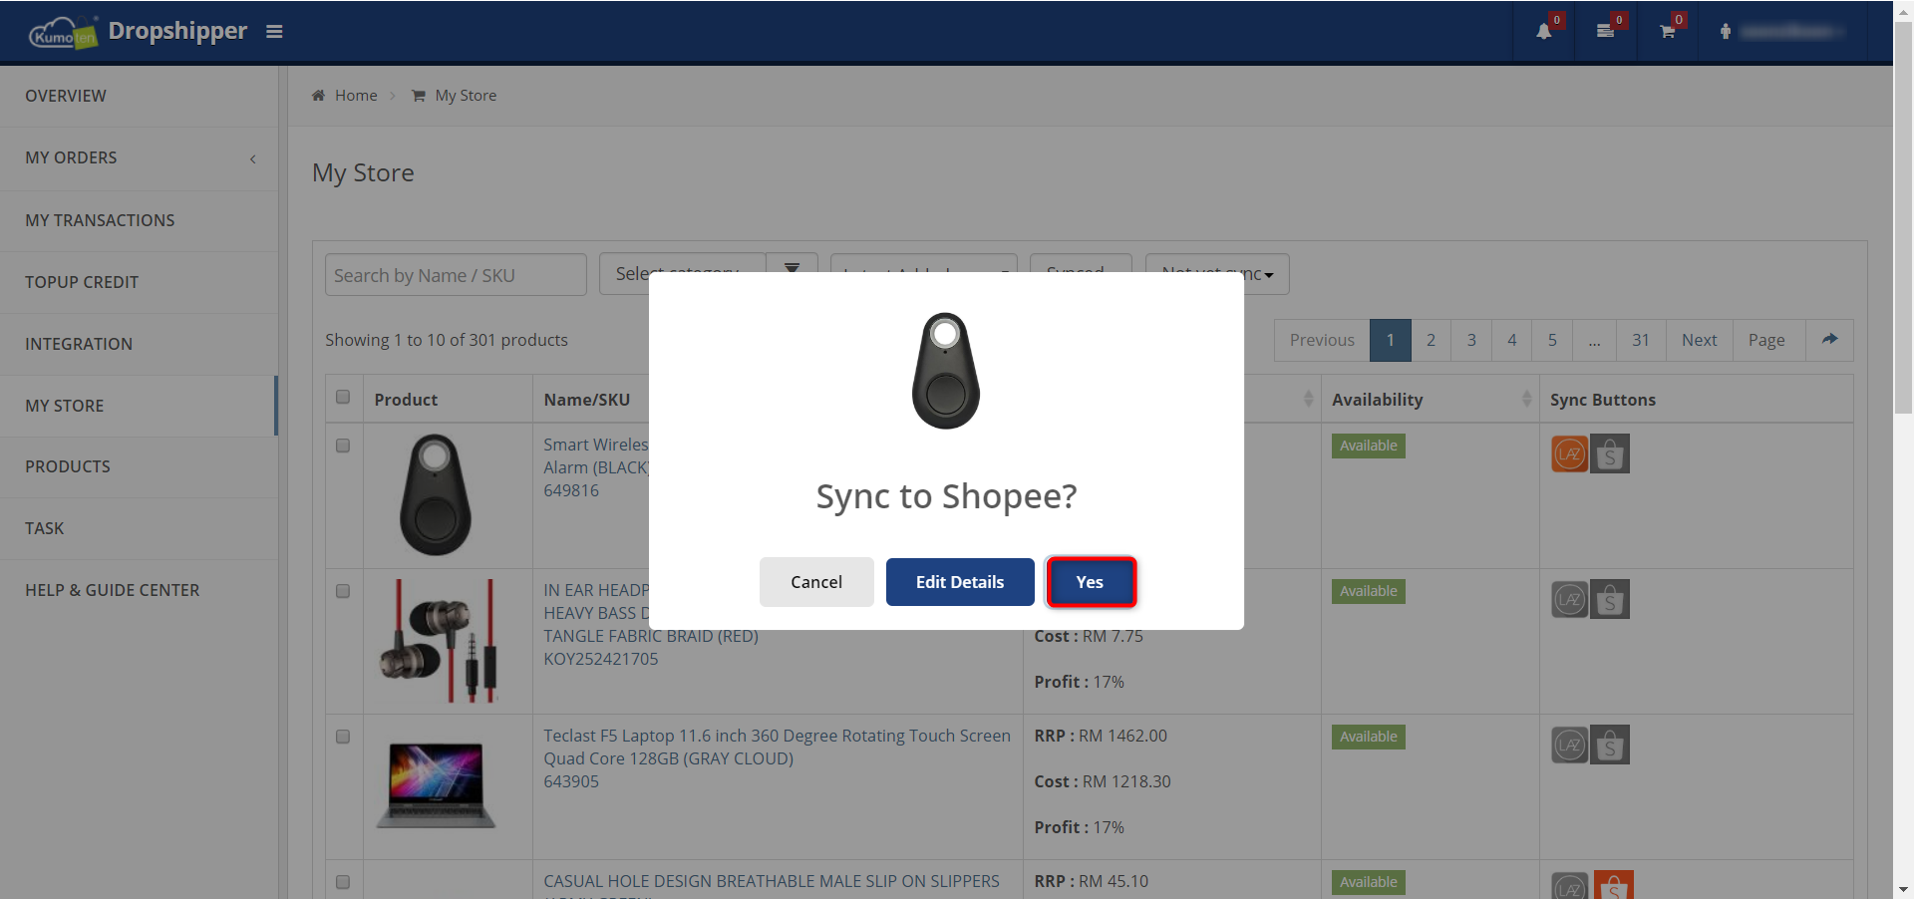This screenshot has width=1914, height=899.
Task: Open INTEGRATION in the sidebar
Action: coord(139,344)
